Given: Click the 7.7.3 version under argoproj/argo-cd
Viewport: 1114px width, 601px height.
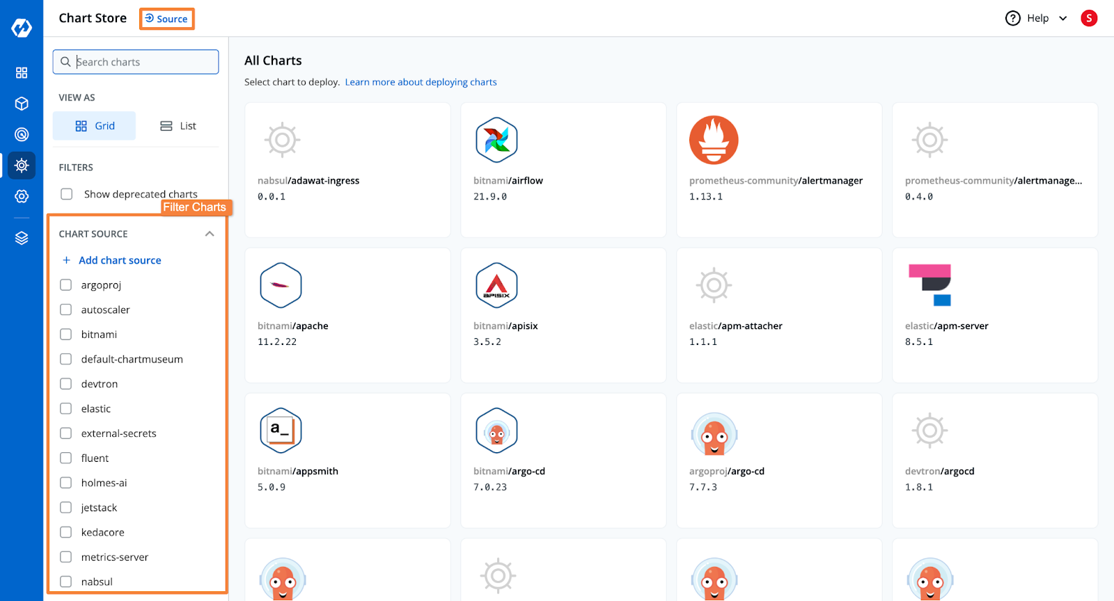Looking at the screenshot, I should (x=703, y=488).
